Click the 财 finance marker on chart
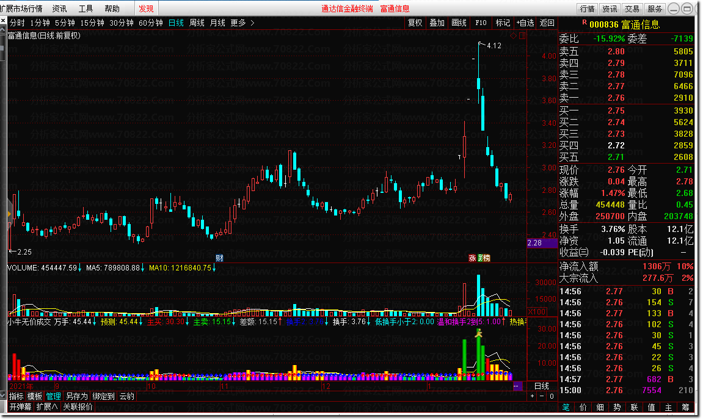This screenshot has width=703, height=420. (x=219, y=258)
